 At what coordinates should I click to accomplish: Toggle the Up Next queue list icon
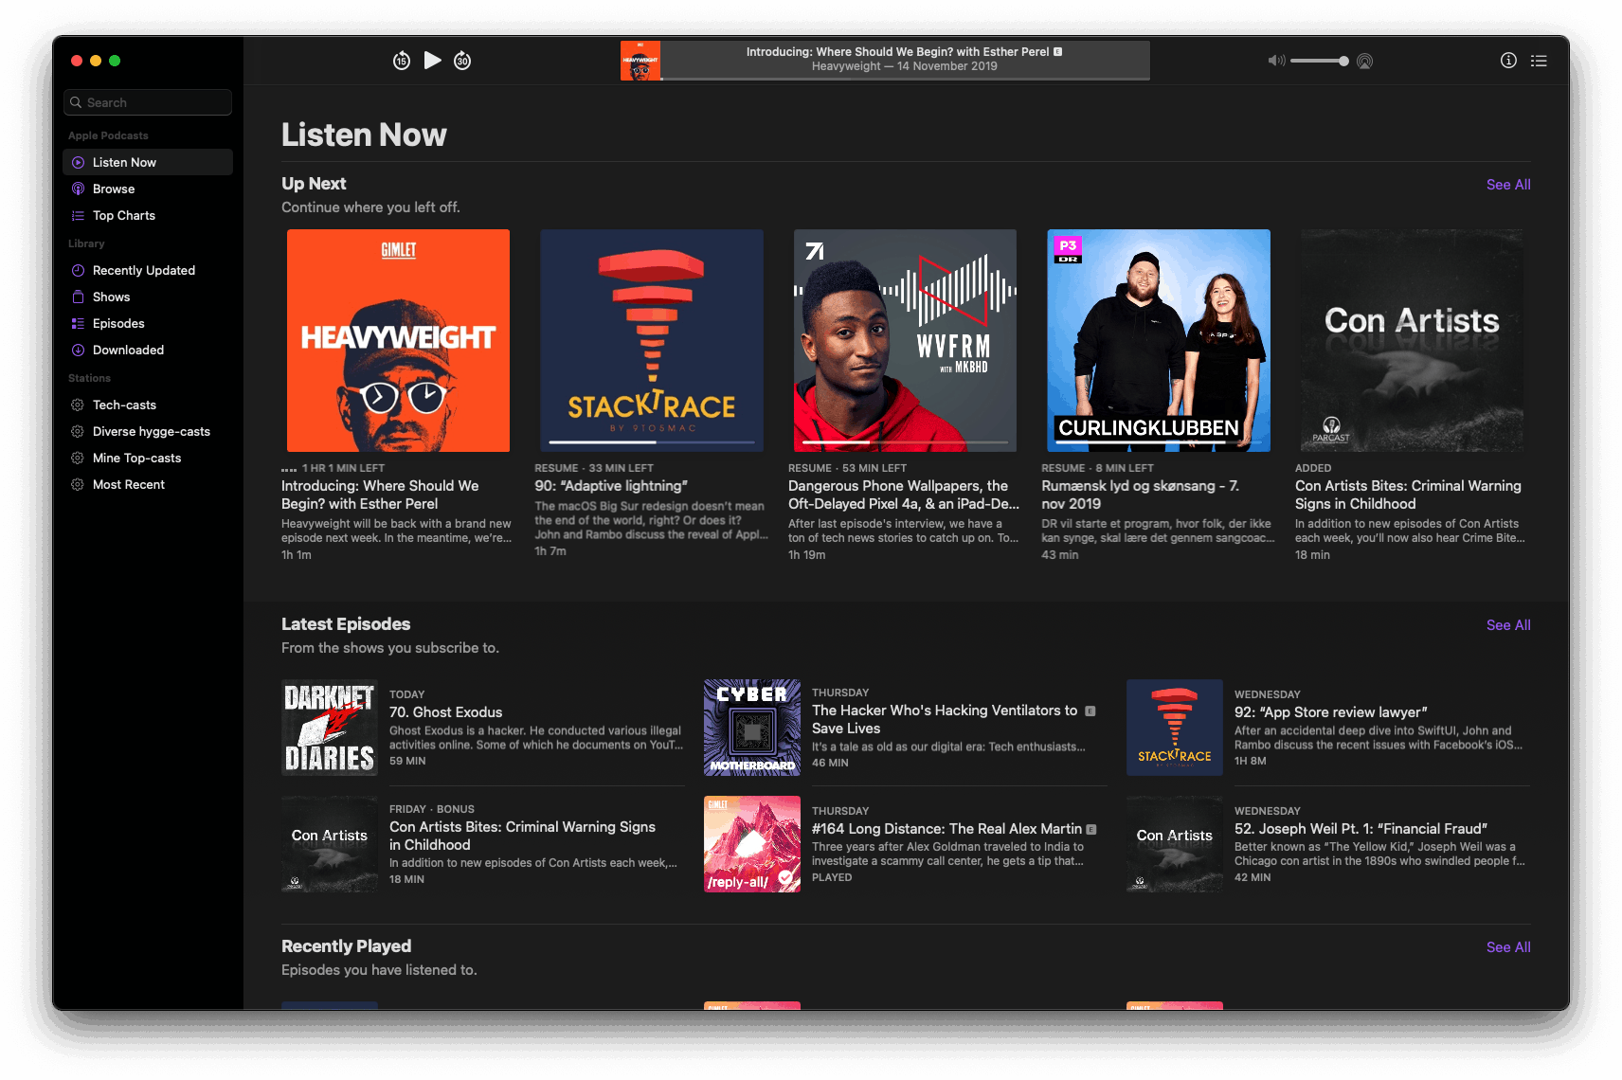click(x=1539, y=61)
